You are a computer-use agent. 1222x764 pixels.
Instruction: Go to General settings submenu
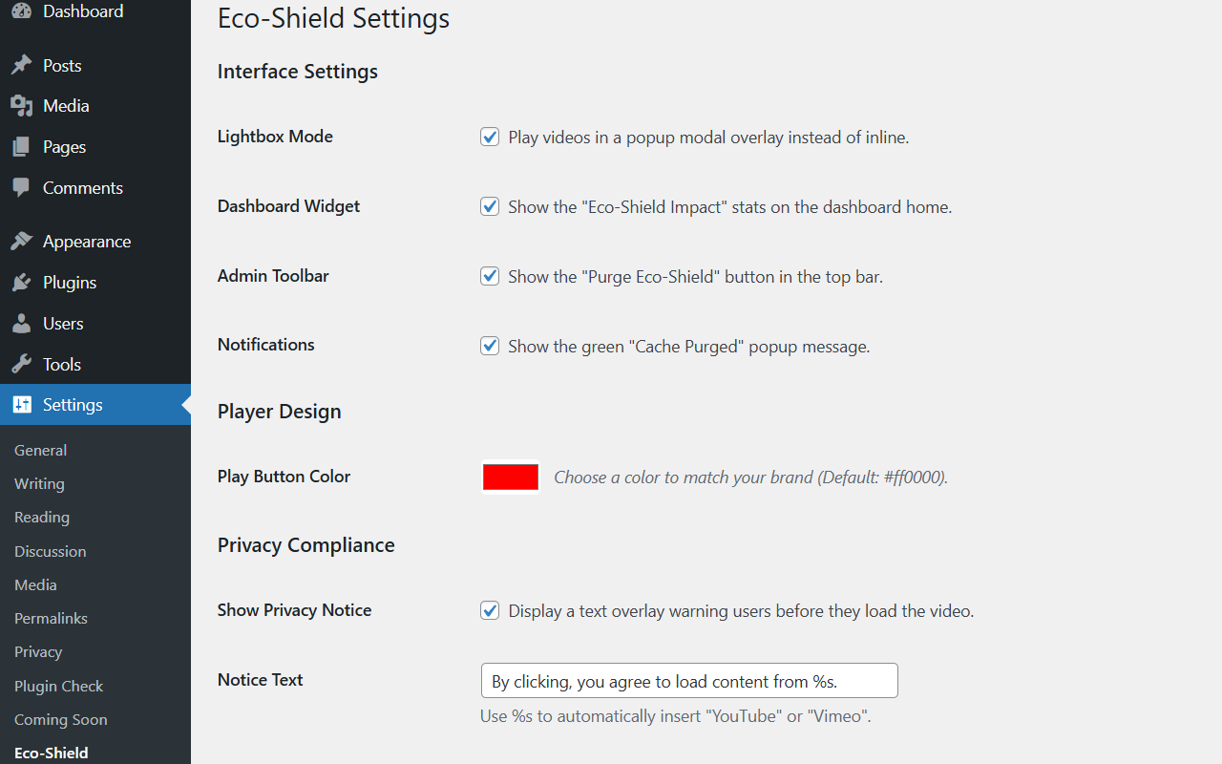pos(40,450)
